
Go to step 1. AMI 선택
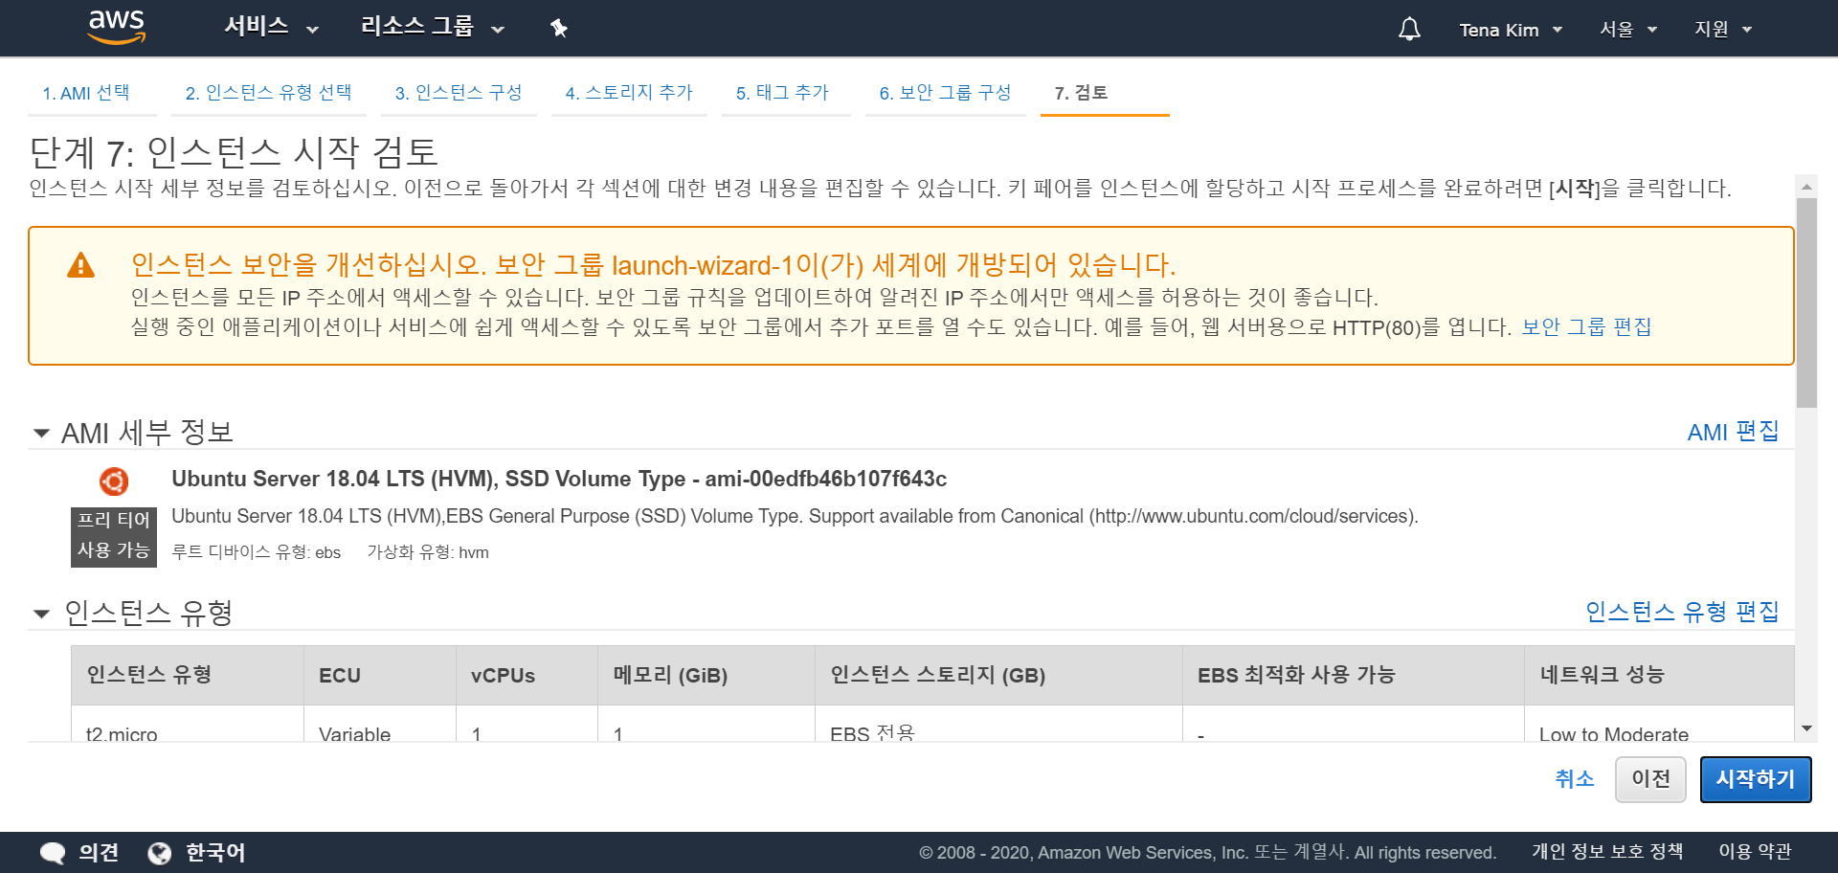pos(86,93)
